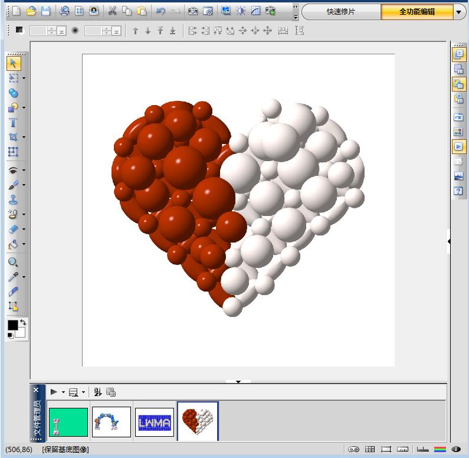The height and width of the screenshot is (458, 469).
Task: Click the sort icon in file manager
Action: click(98, 392)
